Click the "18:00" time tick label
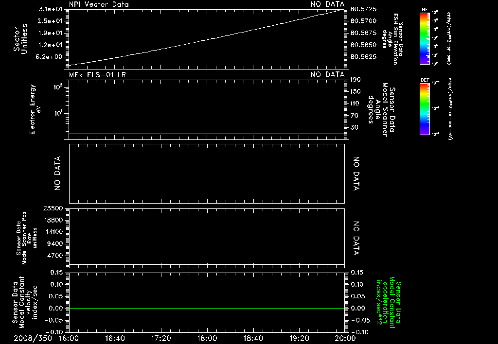The image size is (498, 344). [207, 338]
